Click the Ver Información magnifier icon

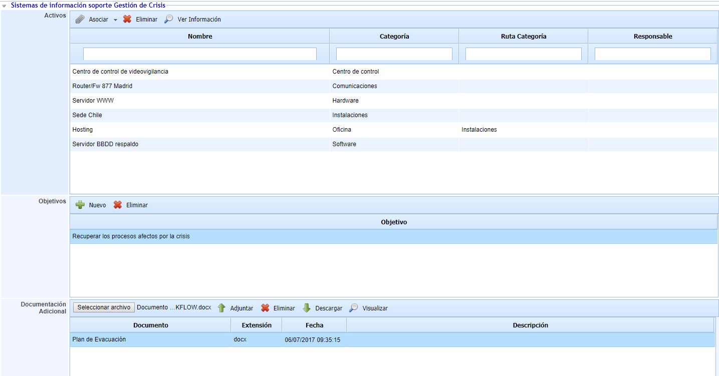click(169, 19)
